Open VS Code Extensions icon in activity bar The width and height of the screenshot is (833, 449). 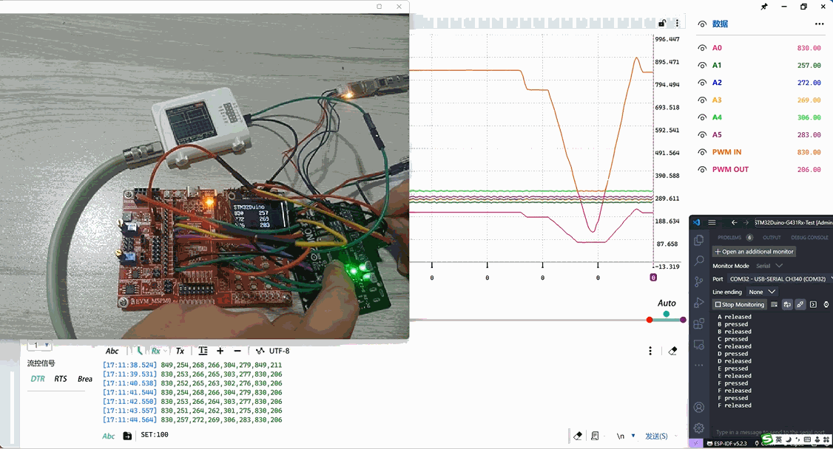[x=699, y=323]
